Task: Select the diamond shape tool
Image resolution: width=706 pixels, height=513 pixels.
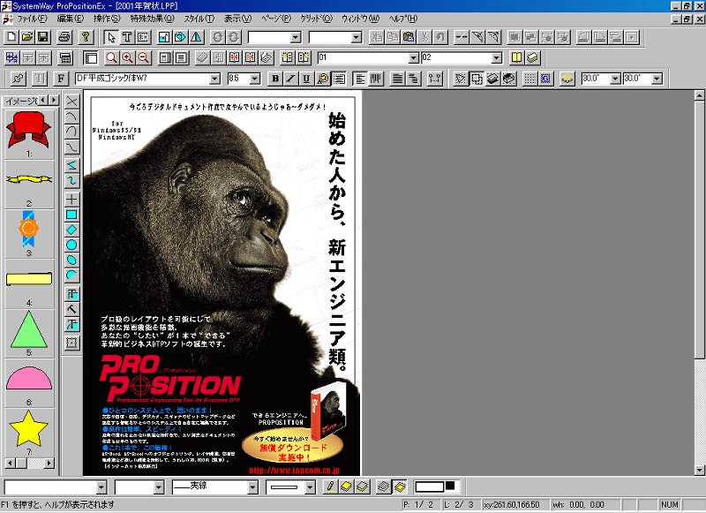Action: tap(71, 230)
